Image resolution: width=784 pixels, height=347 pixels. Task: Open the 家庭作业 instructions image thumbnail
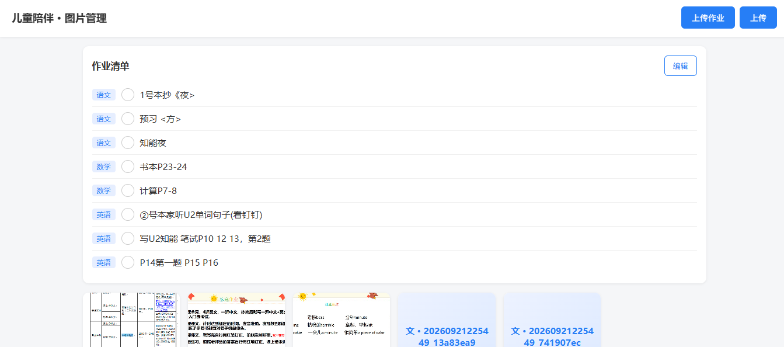(236, 320)
